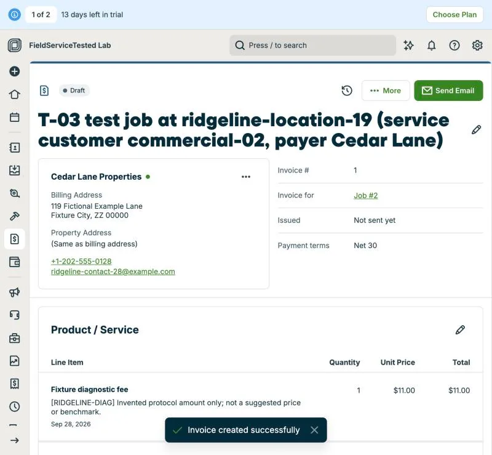This screenshot has height=455, width=492.
Task: Go to Home in the sidebar
Action: 14,94
